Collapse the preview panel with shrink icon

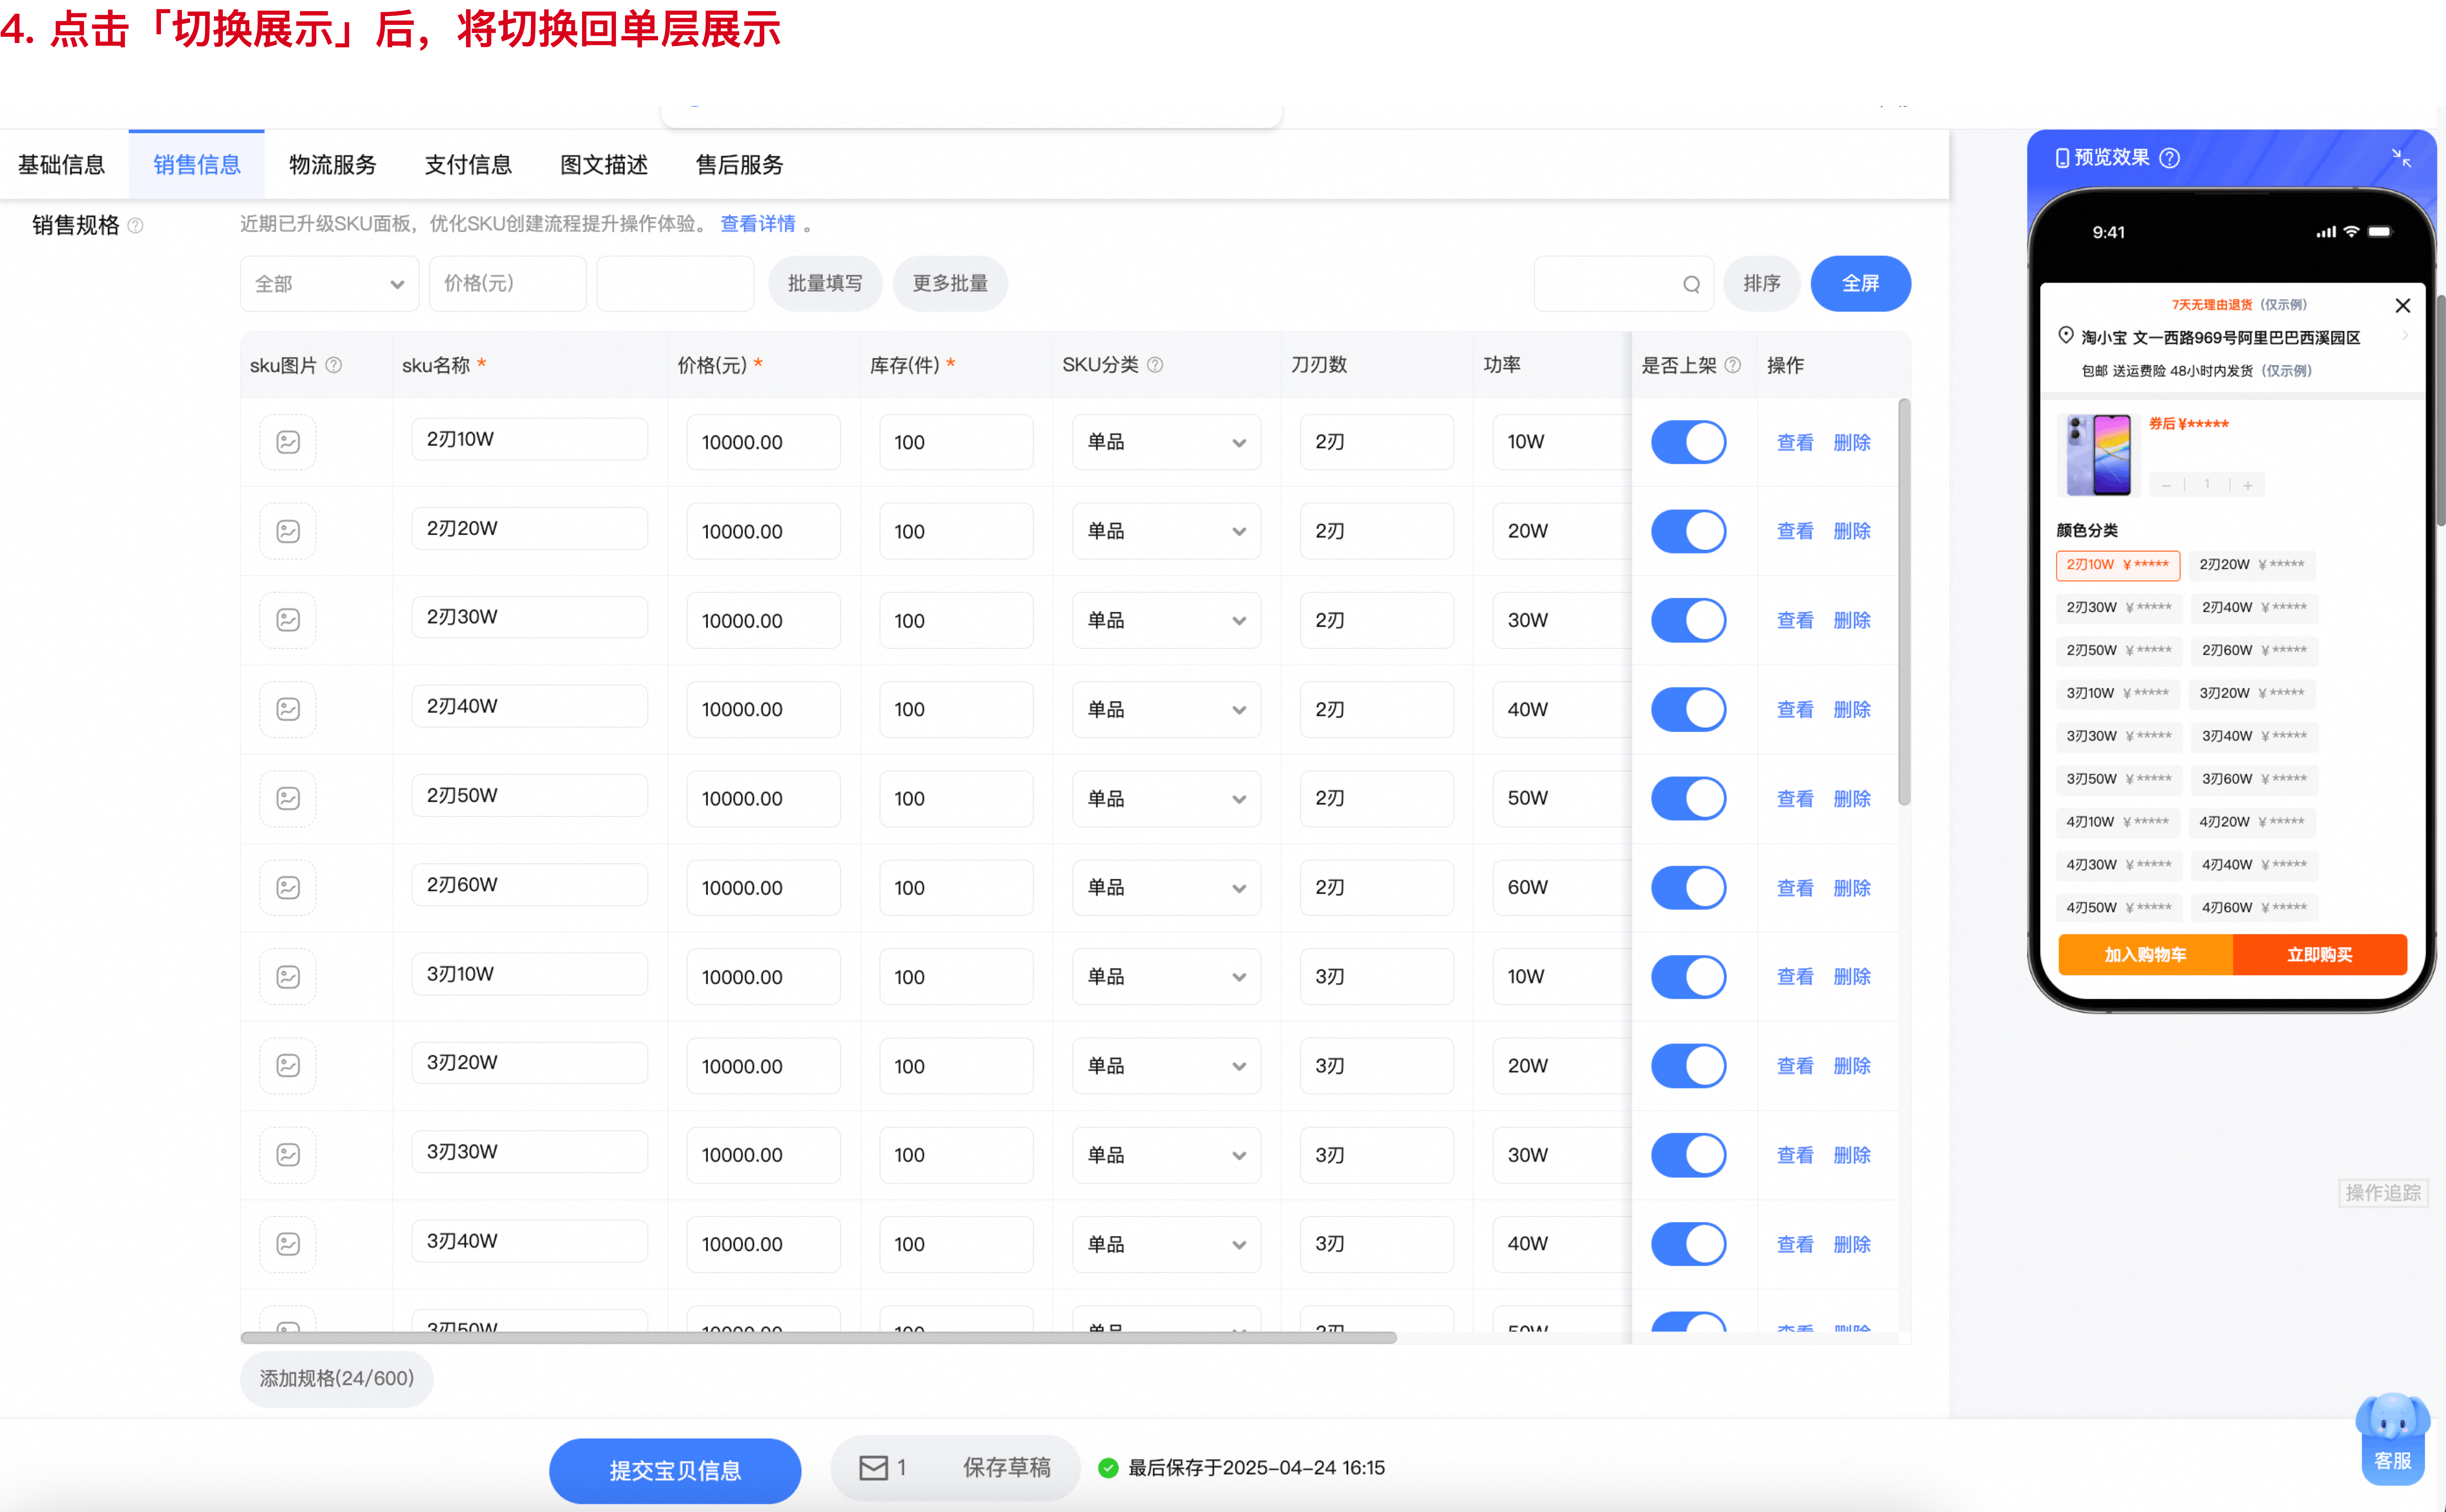(2401, 158)
